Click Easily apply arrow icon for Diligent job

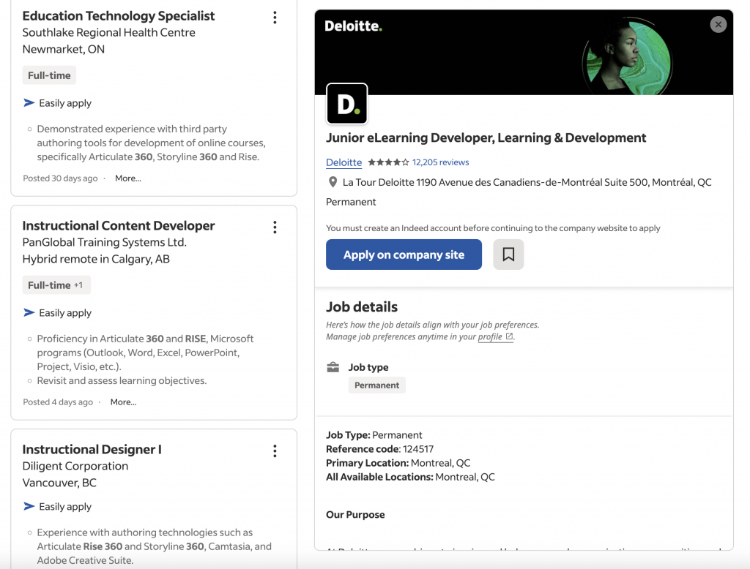[29, 506]
